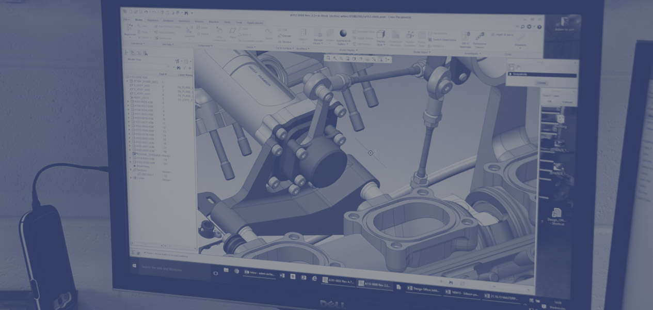Click OK in the Select dialog
This screenshot has width=653, height=310.
[549, 102]
